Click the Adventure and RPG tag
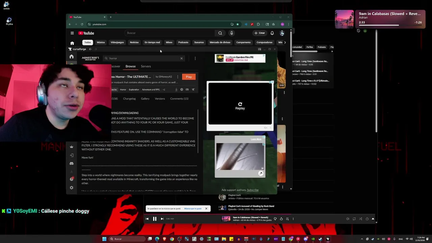 click(x=151, y=89)
